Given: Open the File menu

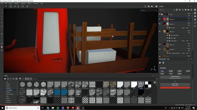Looking at the screenshot, I should point(2,3).
